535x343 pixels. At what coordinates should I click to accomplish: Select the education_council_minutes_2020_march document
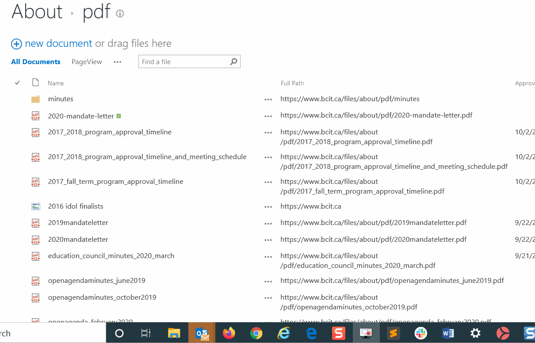pyautogui.click(x=111, y=256)
